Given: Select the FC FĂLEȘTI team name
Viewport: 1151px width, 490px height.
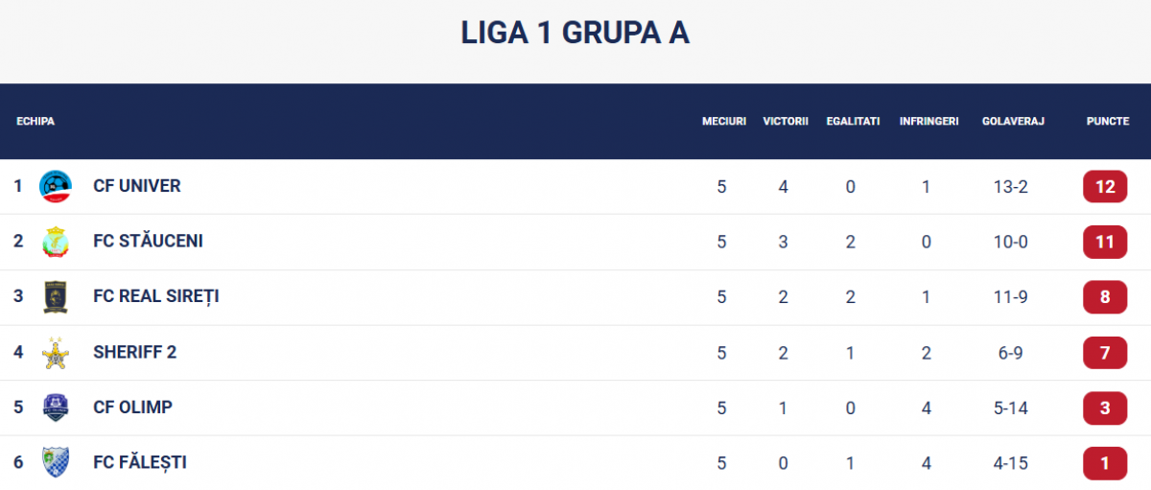Looking at the screenshot, I should 140,463.
